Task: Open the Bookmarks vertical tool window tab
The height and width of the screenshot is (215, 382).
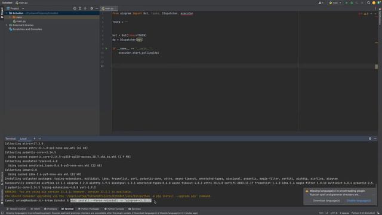Action: tap(2, 197)
